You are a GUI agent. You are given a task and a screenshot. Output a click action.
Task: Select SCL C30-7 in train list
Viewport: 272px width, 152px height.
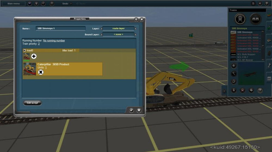point(246,57)
